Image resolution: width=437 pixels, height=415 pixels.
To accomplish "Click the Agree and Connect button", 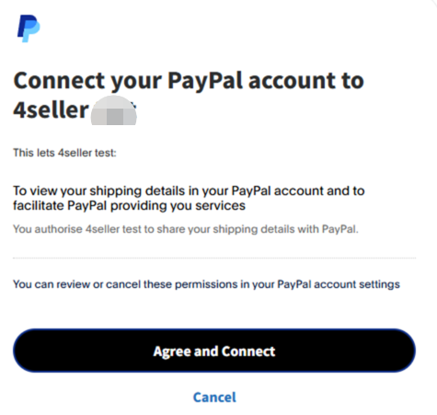I will point(214,351).
